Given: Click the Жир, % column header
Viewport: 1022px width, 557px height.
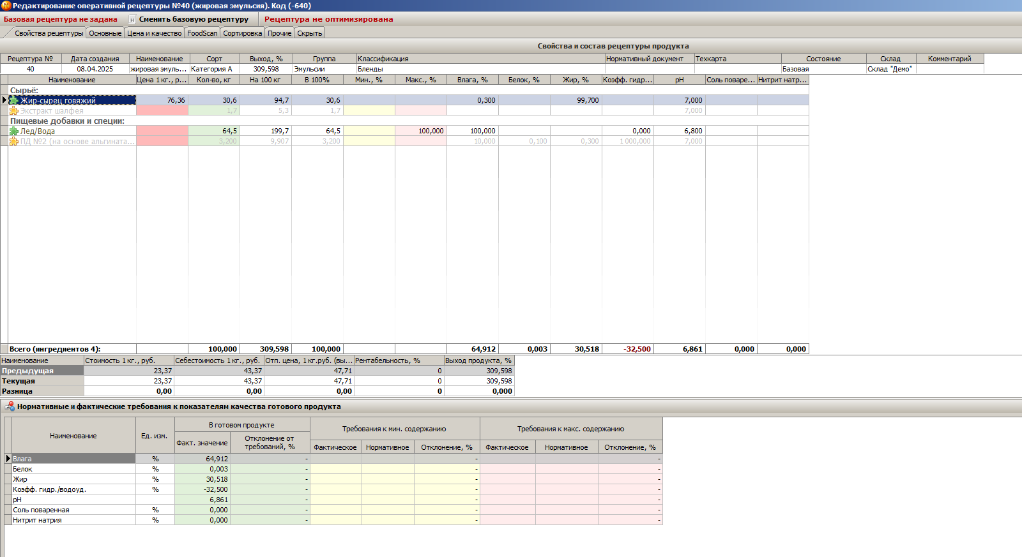Looking at the screenshot, I should click(576, 80).
